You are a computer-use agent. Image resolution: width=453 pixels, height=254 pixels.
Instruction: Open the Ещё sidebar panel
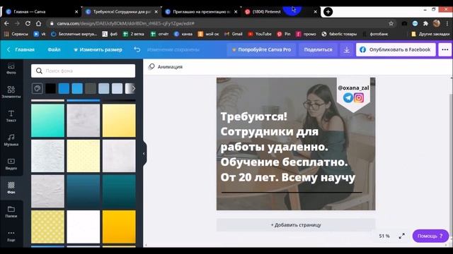point(11,236)
